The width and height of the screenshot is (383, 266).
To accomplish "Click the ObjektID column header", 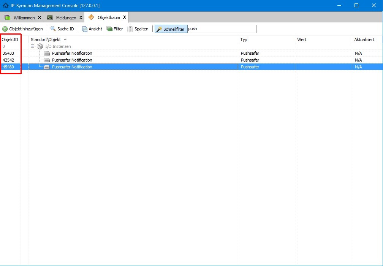I will point(10,40).
